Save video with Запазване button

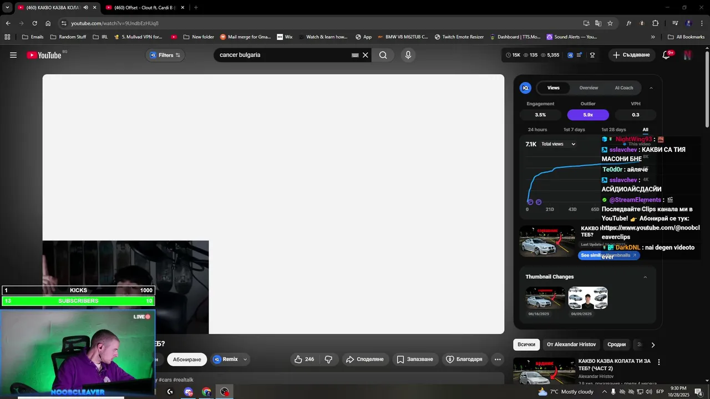(x=415, y=360)
